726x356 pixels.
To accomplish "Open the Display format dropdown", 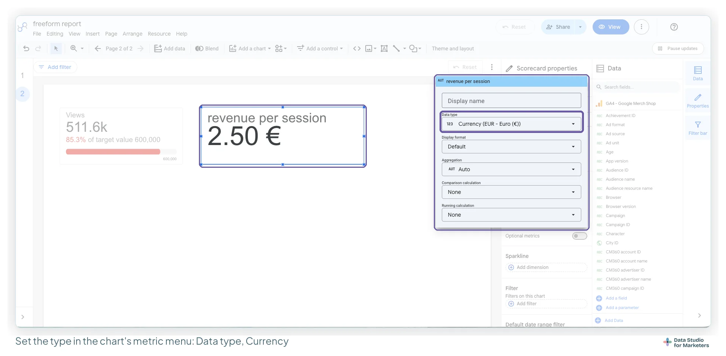I will click(x=511, y=147).
